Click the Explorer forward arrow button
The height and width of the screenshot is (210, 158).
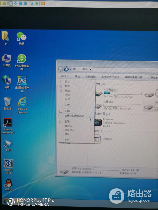coord(66,69)
